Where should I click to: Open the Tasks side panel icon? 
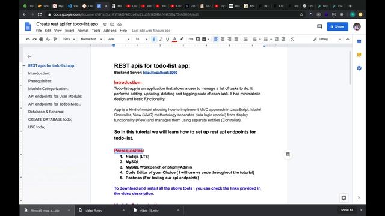(x=359, y=68)
